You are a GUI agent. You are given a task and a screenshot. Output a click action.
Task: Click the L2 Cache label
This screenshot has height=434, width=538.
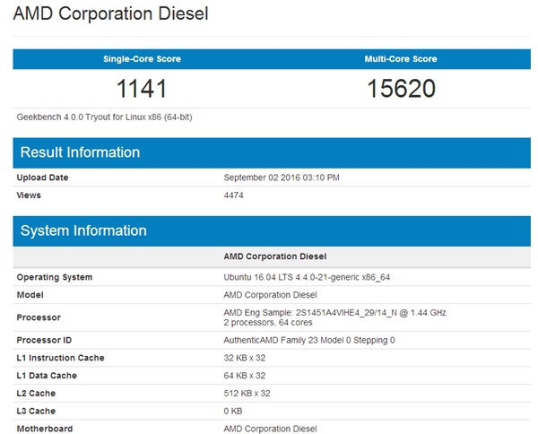(36, 394)
